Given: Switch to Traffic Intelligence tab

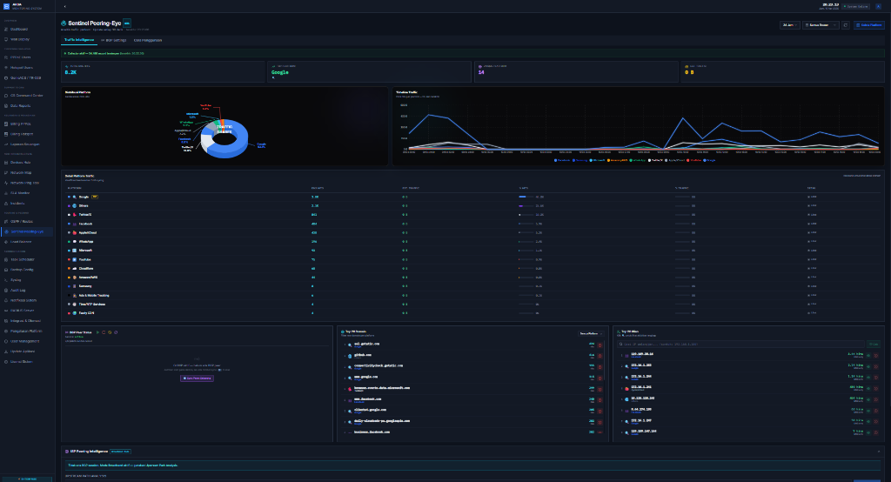Looking at the screenshot, I should click(x=79, y=40).
